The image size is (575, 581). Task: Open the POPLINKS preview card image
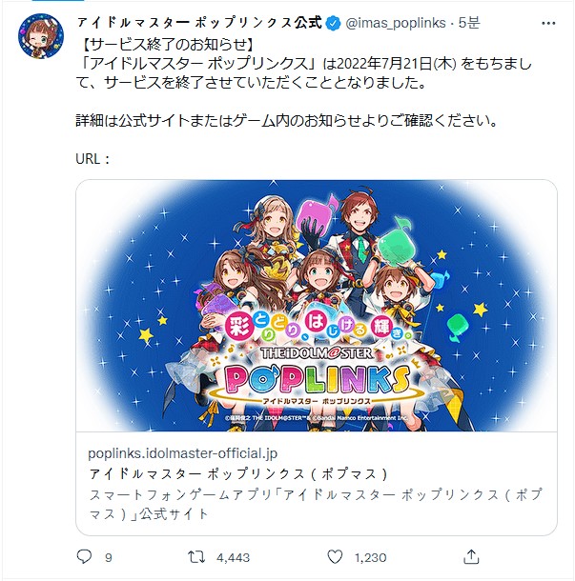coord(317,306)
